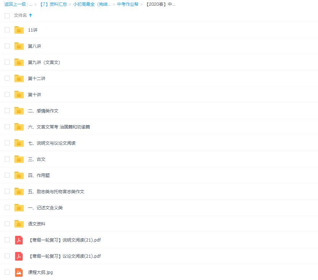The height and width of the screenshot is (280, 318).
Task: Open the image icon beside 课程大纲.jpg
Action: tap(19, 272)
